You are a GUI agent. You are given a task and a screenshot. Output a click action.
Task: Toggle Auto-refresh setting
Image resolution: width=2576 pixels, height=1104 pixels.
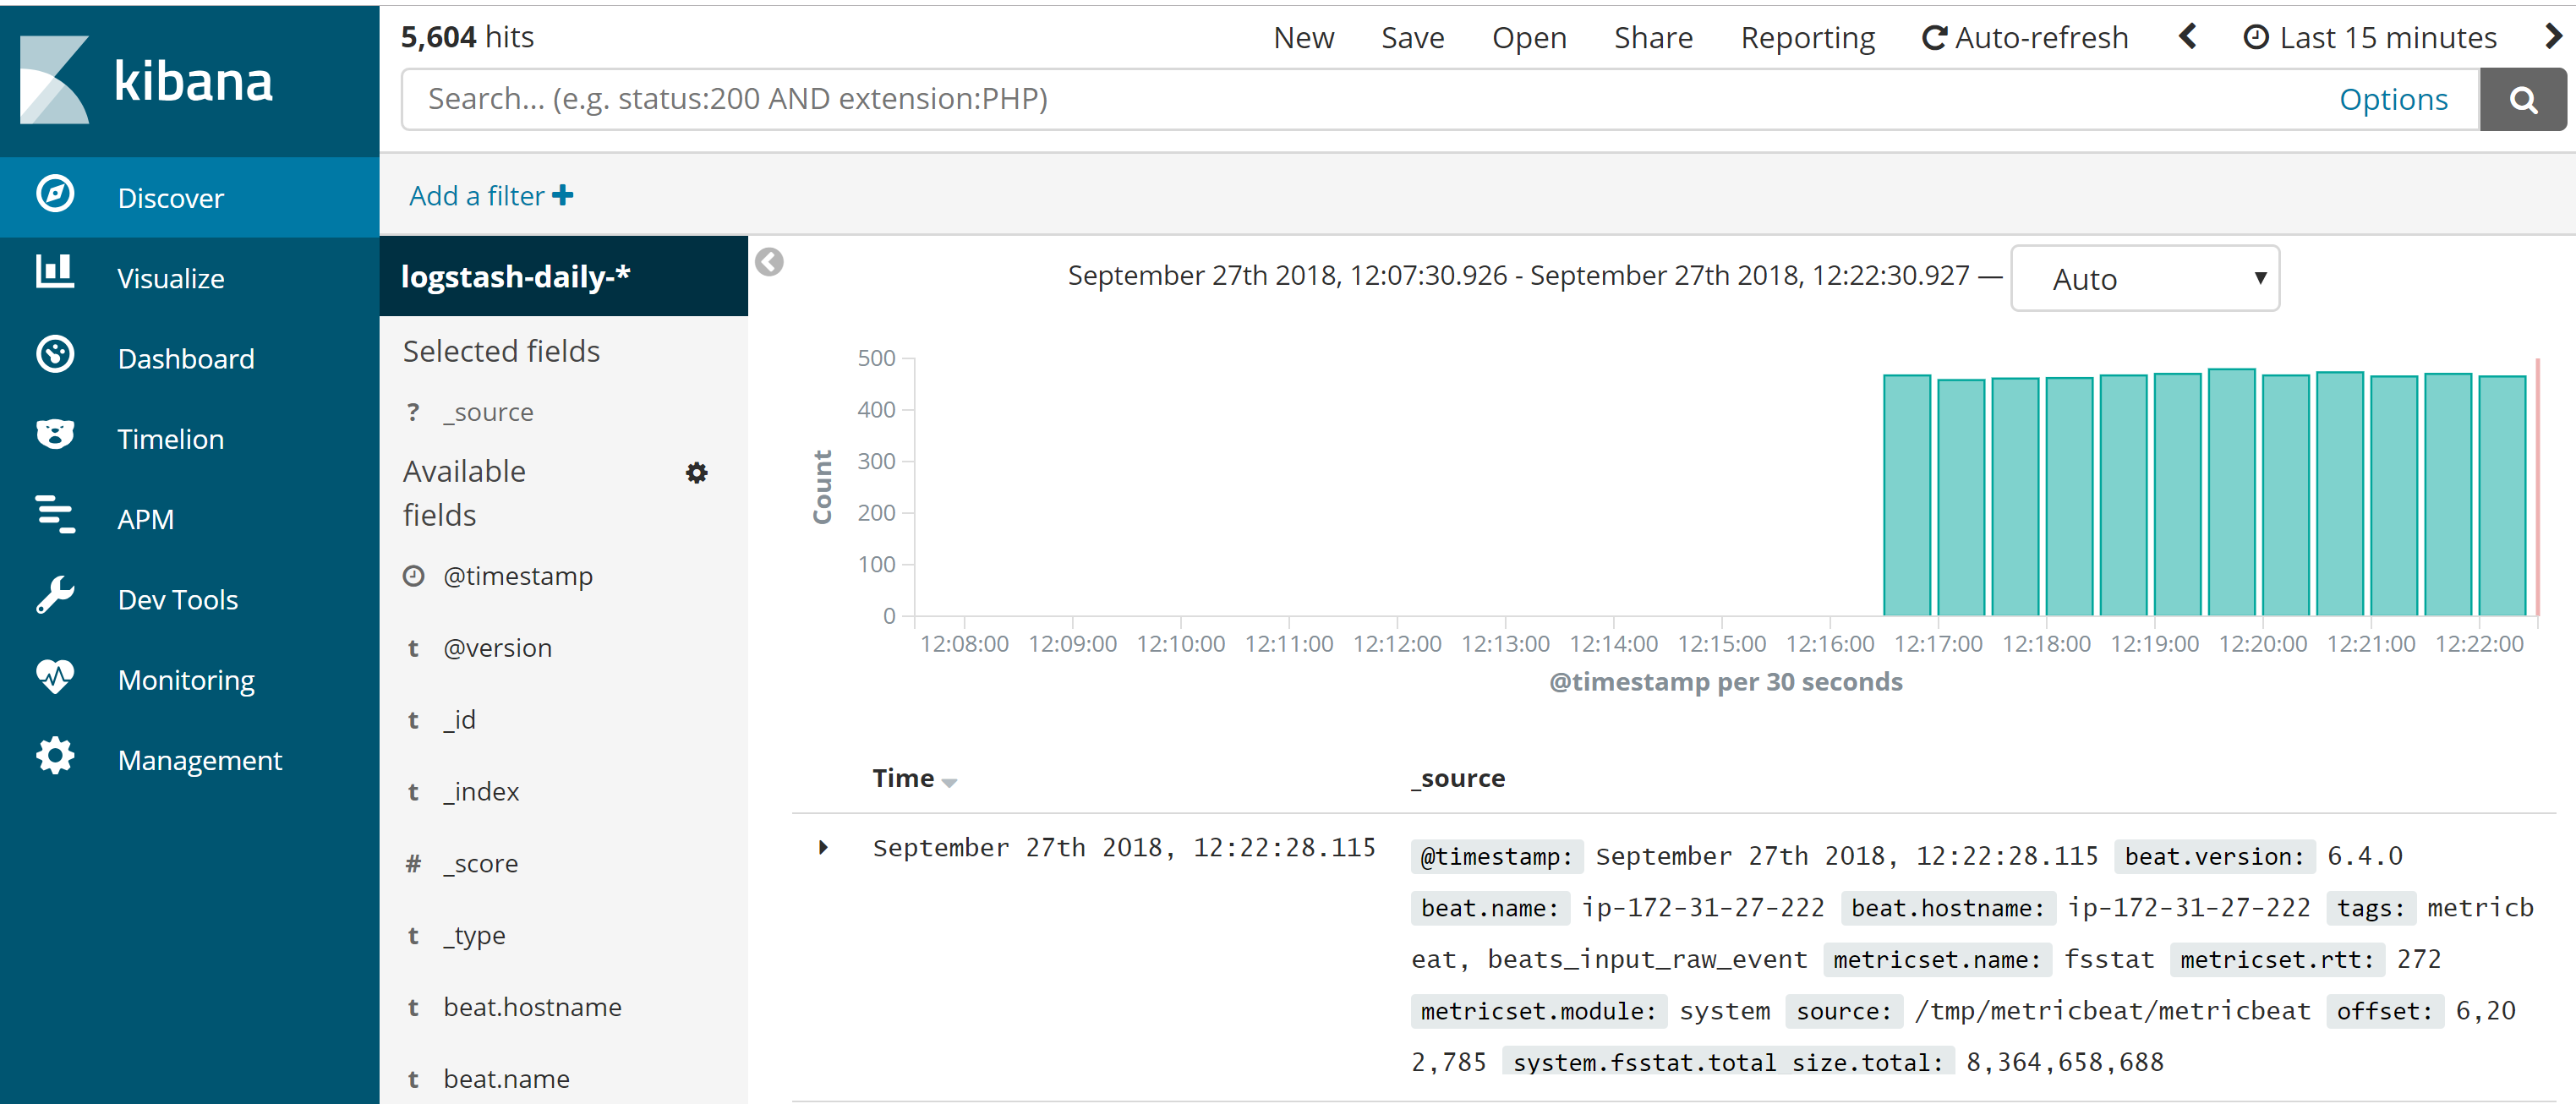click(x=2025, y=38)
